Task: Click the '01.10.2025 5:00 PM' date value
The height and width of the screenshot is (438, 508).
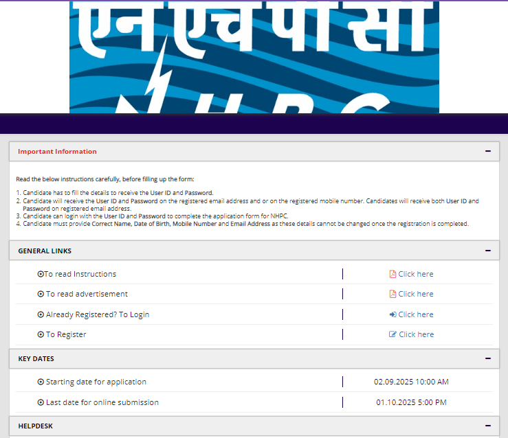Action: (411, 402)
